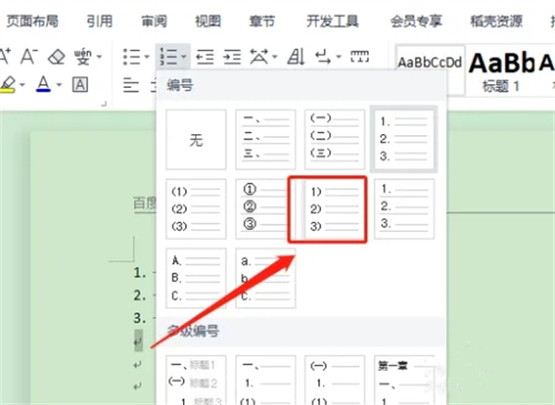
Task: Click the align left icon
Action: (131, 85)
